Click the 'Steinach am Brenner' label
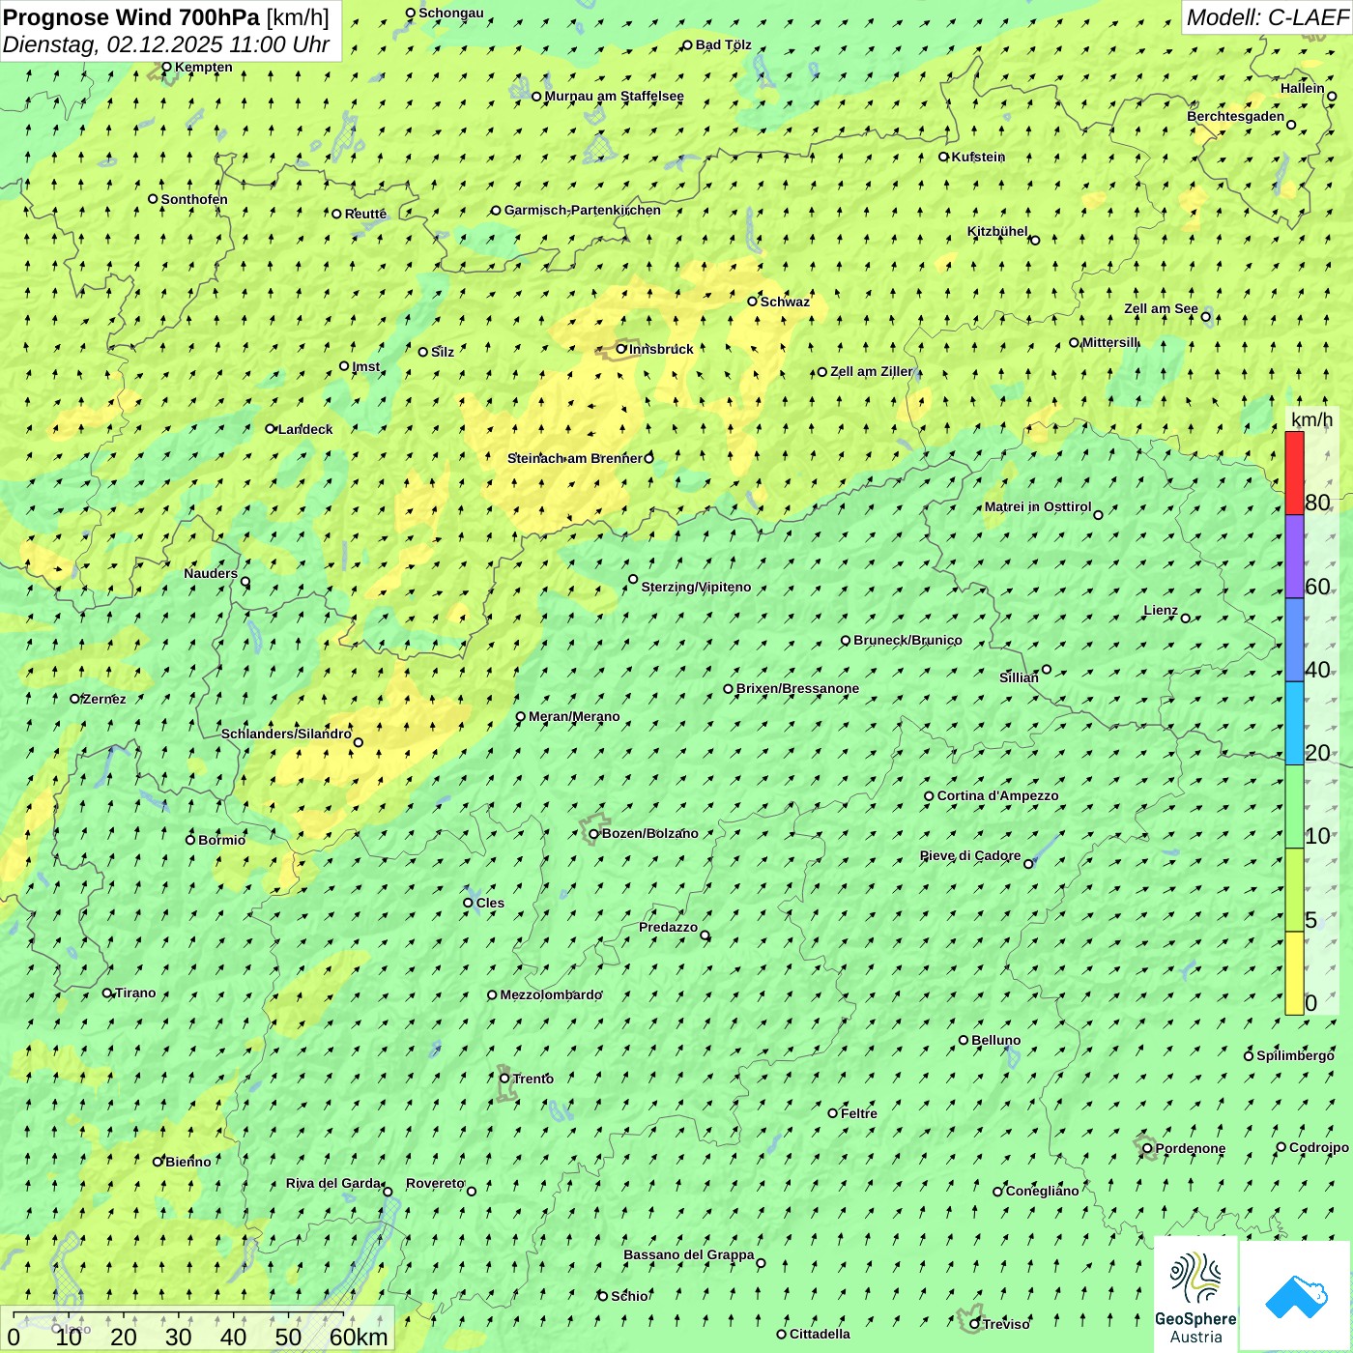1353x1353 pixels. [574, 458]
